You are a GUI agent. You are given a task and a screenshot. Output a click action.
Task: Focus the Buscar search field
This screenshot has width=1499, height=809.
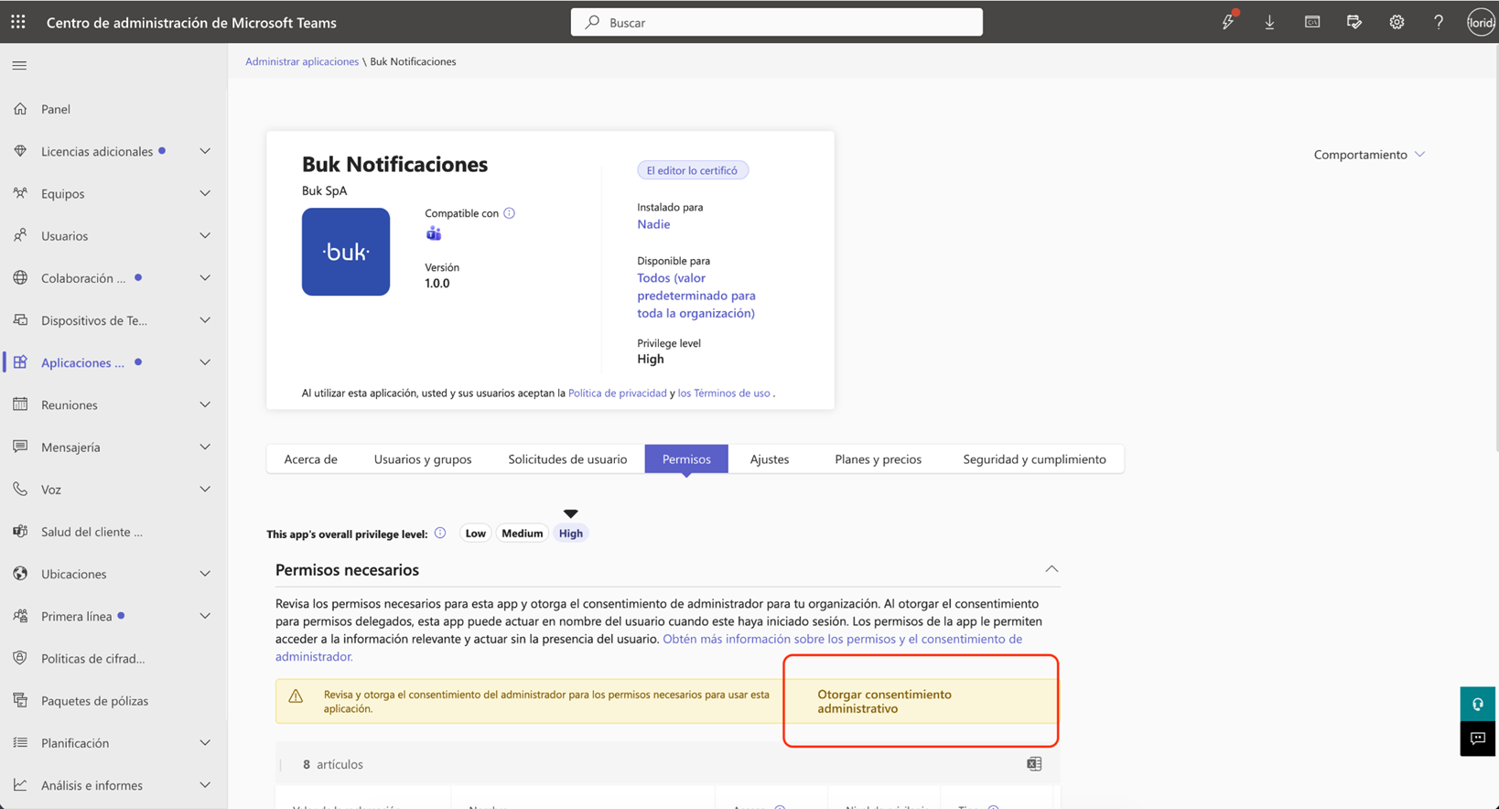coord(777,22)
